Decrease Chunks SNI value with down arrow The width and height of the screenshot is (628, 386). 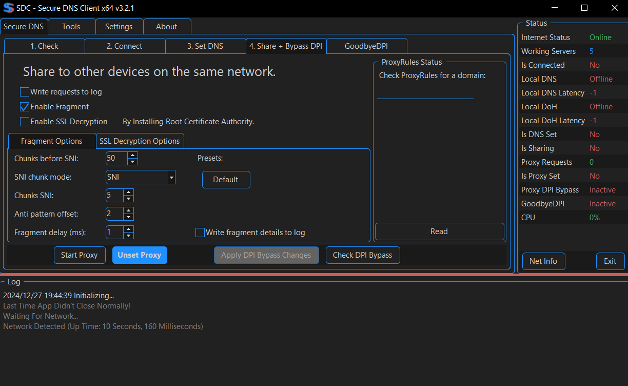[x=129, y=199]
